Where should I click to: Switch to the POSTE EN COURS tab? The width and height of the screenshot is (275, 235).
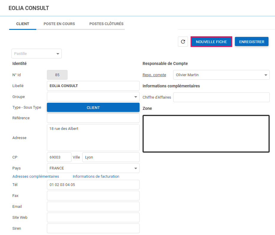click(59, 24)
